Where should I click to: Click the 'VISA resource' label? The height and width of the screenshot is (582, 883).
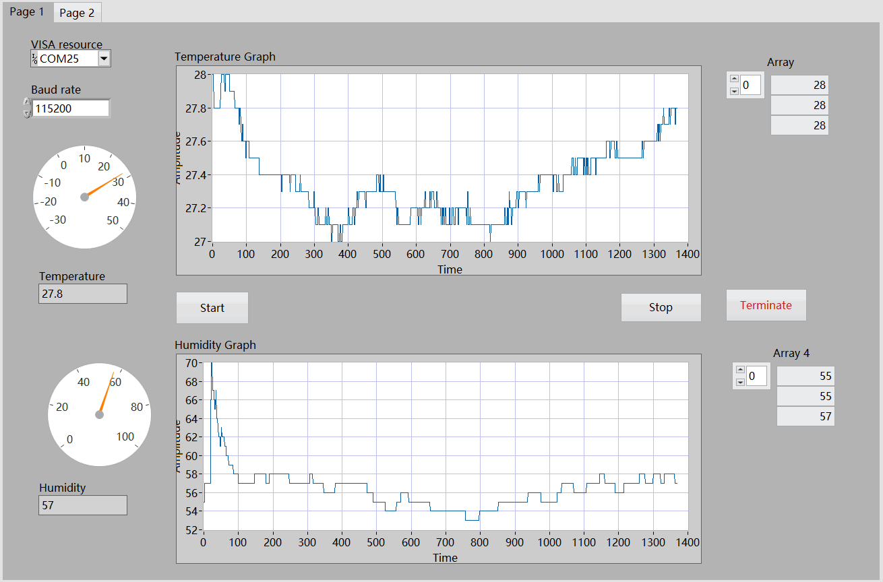tap(67, 44)
